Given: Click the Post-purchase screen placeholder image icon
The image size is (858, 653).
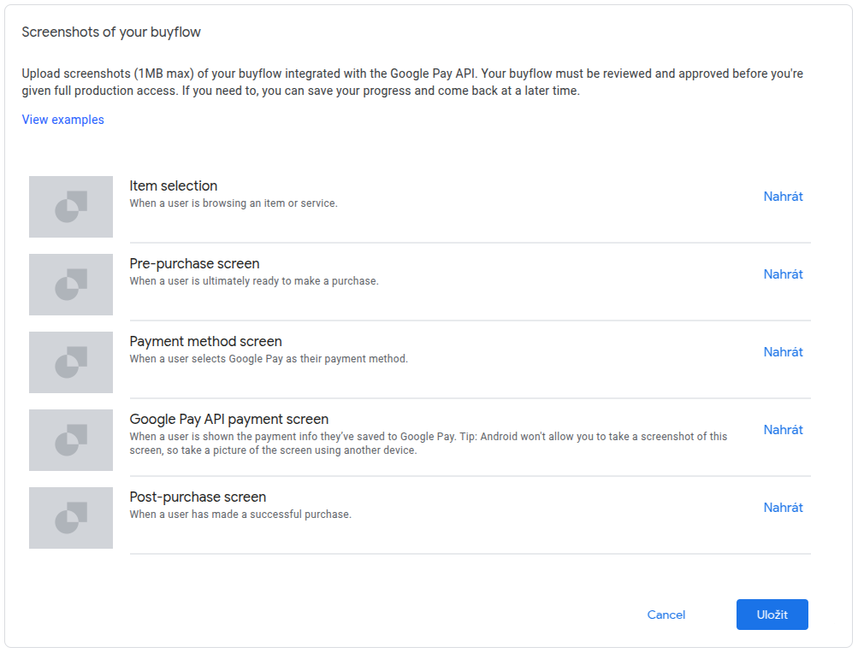Looking at the screenshot, I should [71, 518].
